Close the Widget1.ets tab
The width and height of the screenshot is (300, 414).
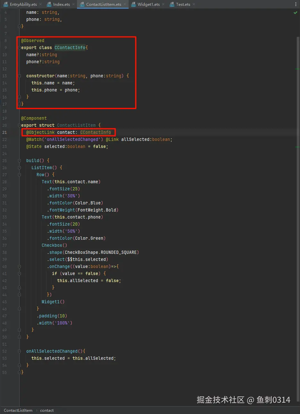(x=163, y=4)
